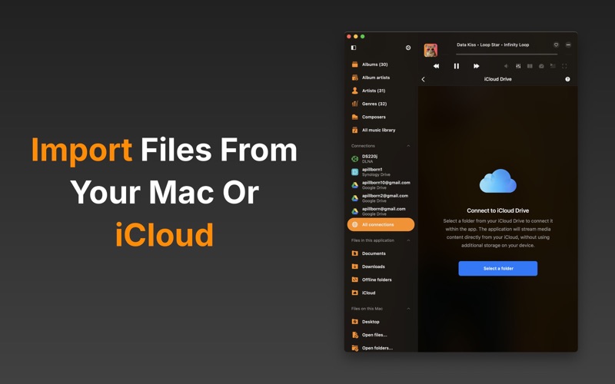This screenshot has width=615, height=384.
Task: Click the blue iCloud cloud image
Action: click(497, 181)
